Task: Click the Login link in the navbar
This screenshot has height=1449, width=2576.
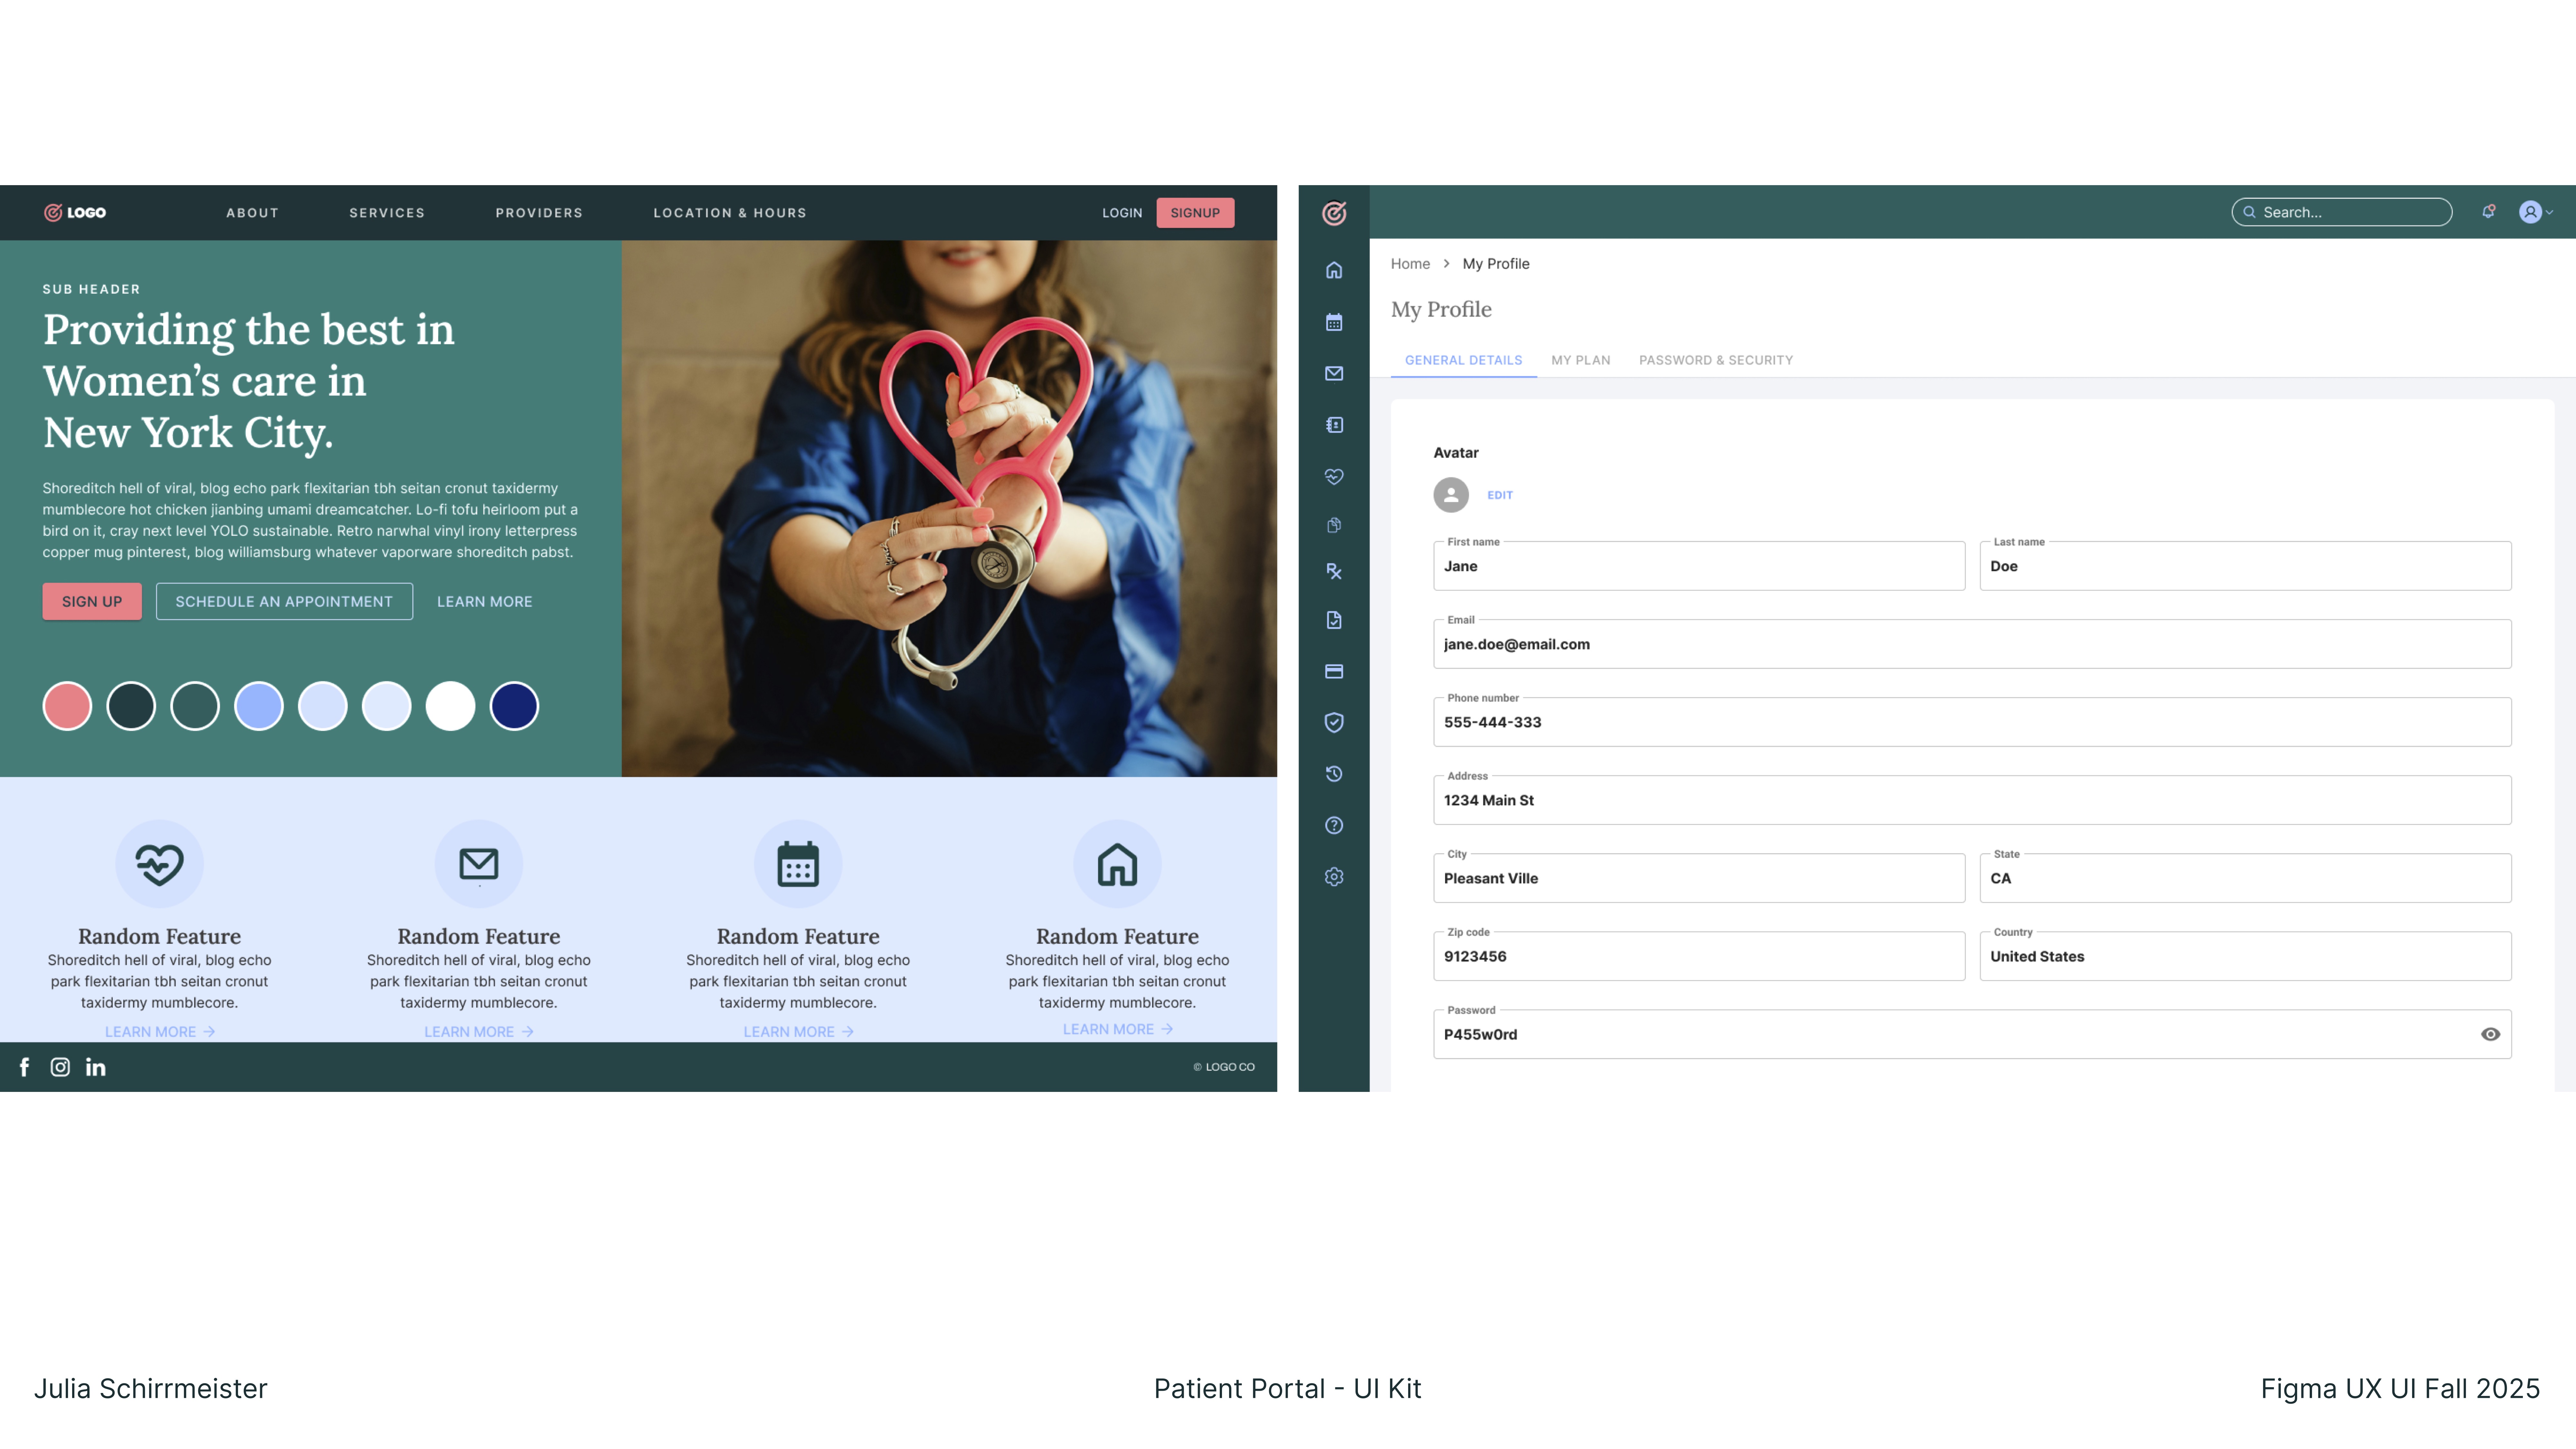Action: pyautogui.click(x=1122, y=213)
